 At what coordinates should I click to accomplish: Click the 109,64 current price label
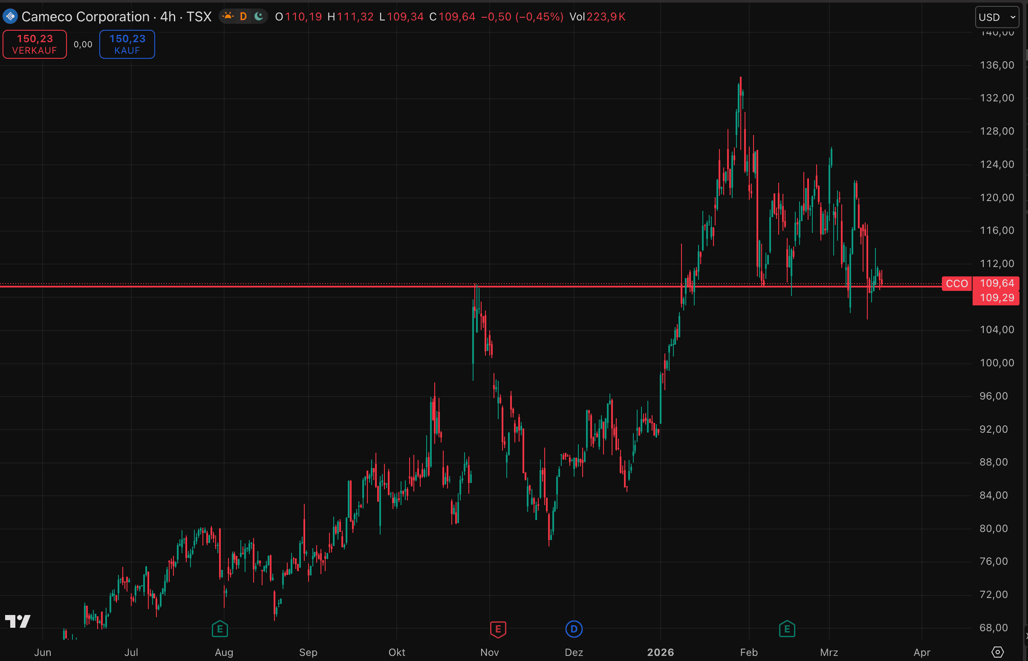(x=996, y=283)
